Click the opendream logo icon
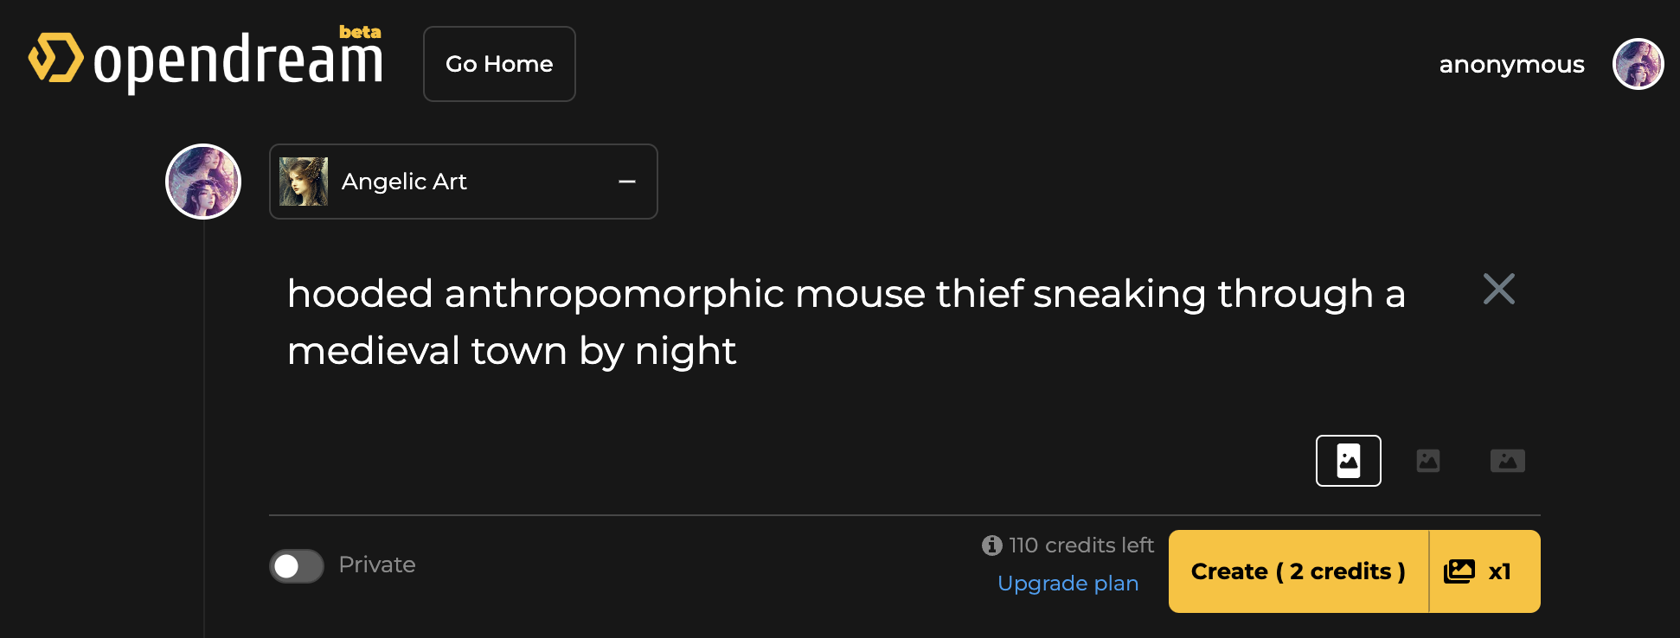Viewport: 1680px width, 638px height. 55,59
